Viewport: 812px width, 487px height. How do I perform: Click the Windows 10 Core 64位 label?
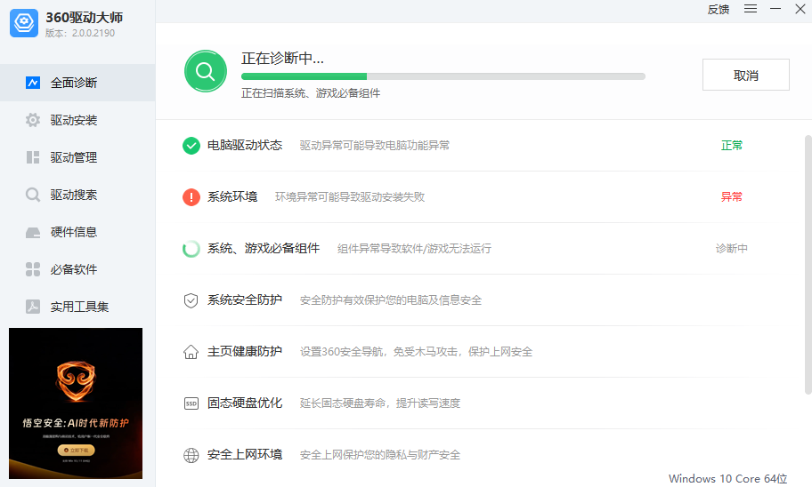coord(727,479)
